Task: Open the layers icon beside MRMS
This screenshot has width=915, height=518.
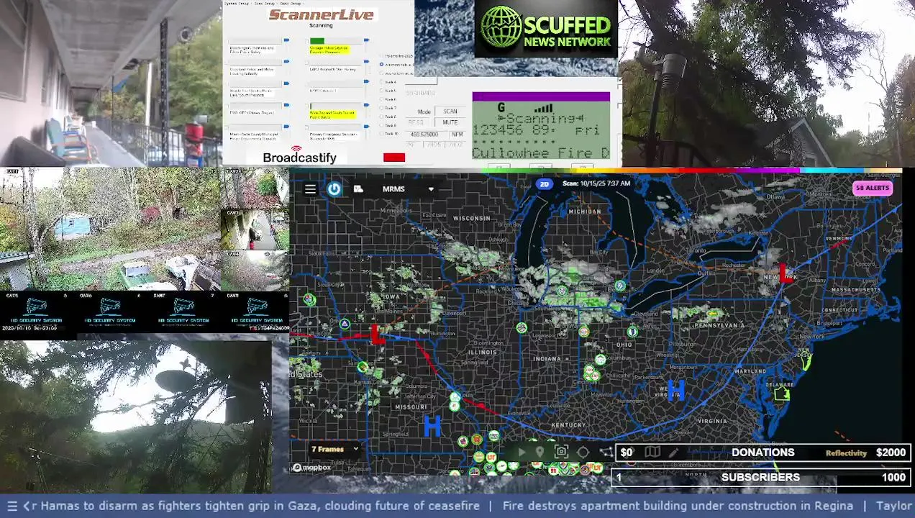Action: (x=358, y=189)
